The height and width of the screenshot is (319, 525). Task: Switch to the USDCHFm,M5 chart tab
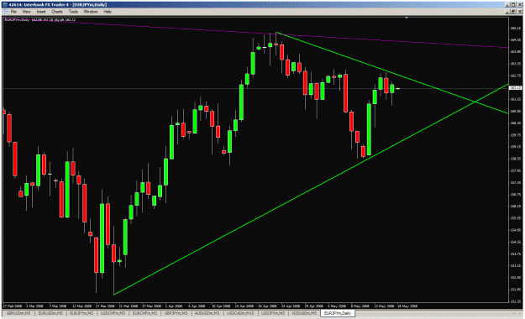113,313
